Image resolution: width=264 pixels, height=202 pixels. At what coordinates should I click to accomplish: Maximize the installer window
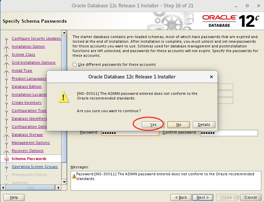[247, 6]
